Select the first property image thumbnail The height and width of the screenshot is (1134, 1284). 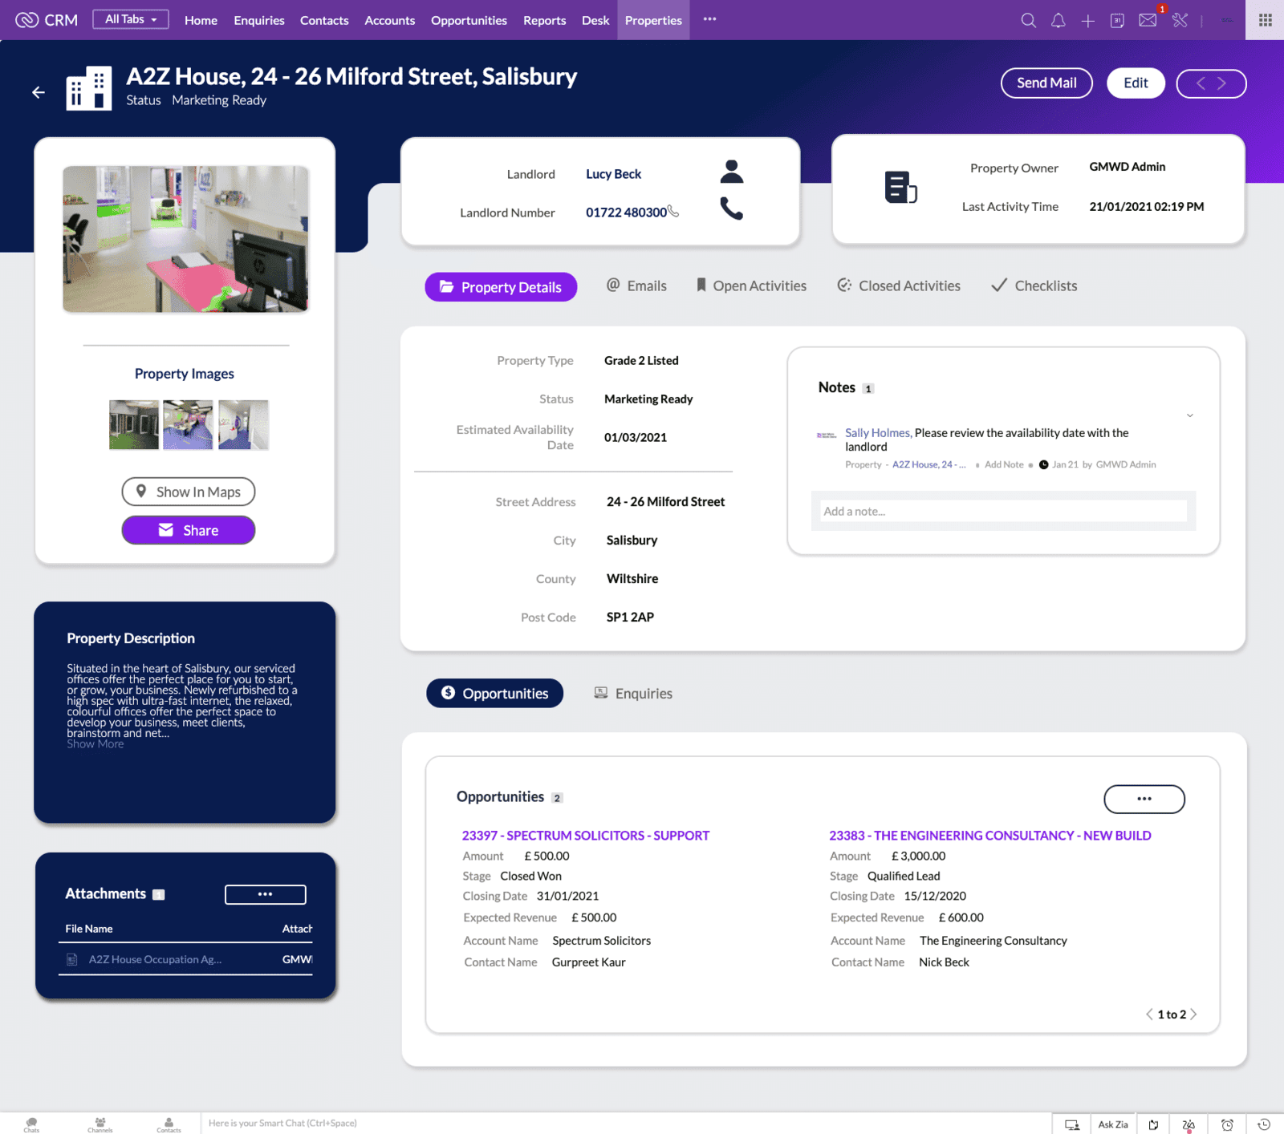click(134, 425)
